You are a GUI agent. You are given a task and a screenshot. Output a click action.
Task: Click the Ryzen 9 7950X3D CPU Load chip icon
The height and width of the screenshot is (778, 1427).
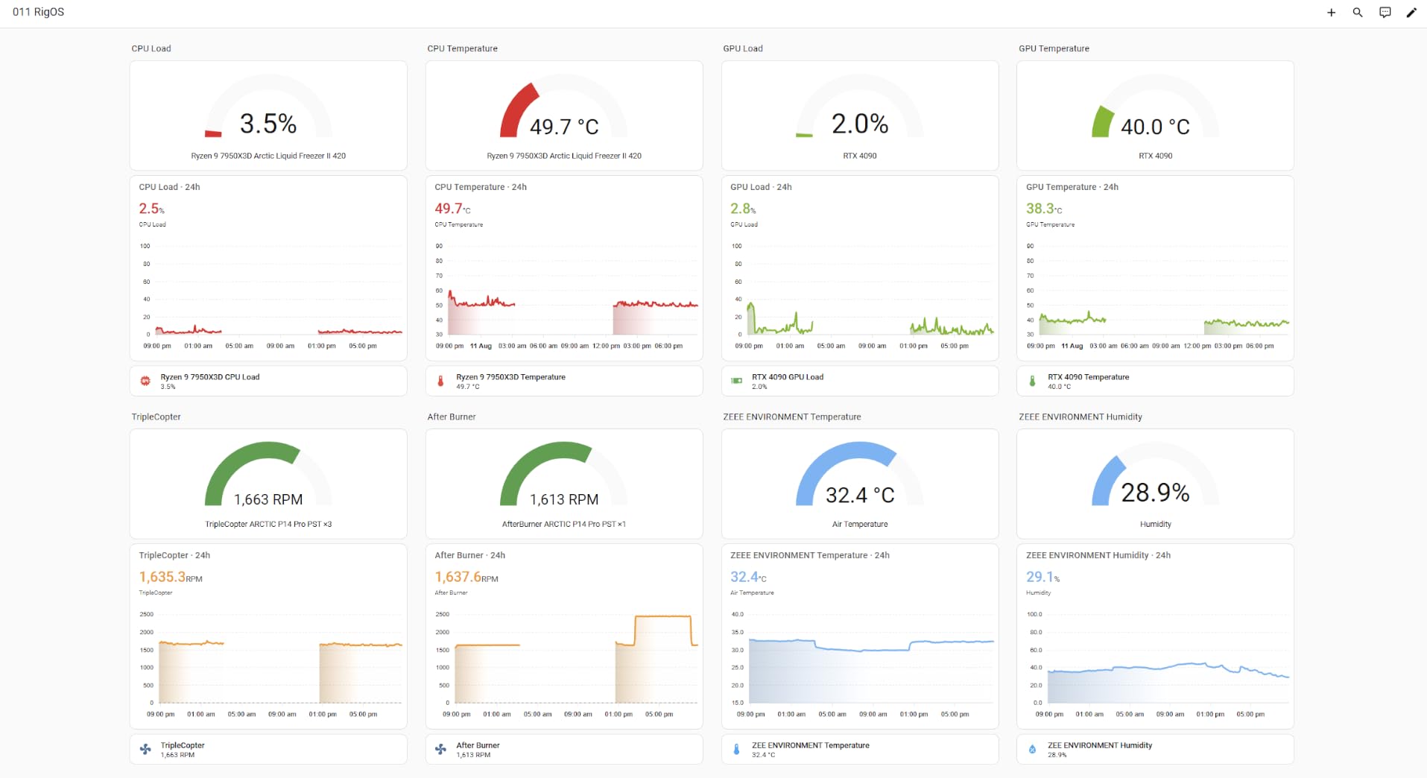pos(145,381)
